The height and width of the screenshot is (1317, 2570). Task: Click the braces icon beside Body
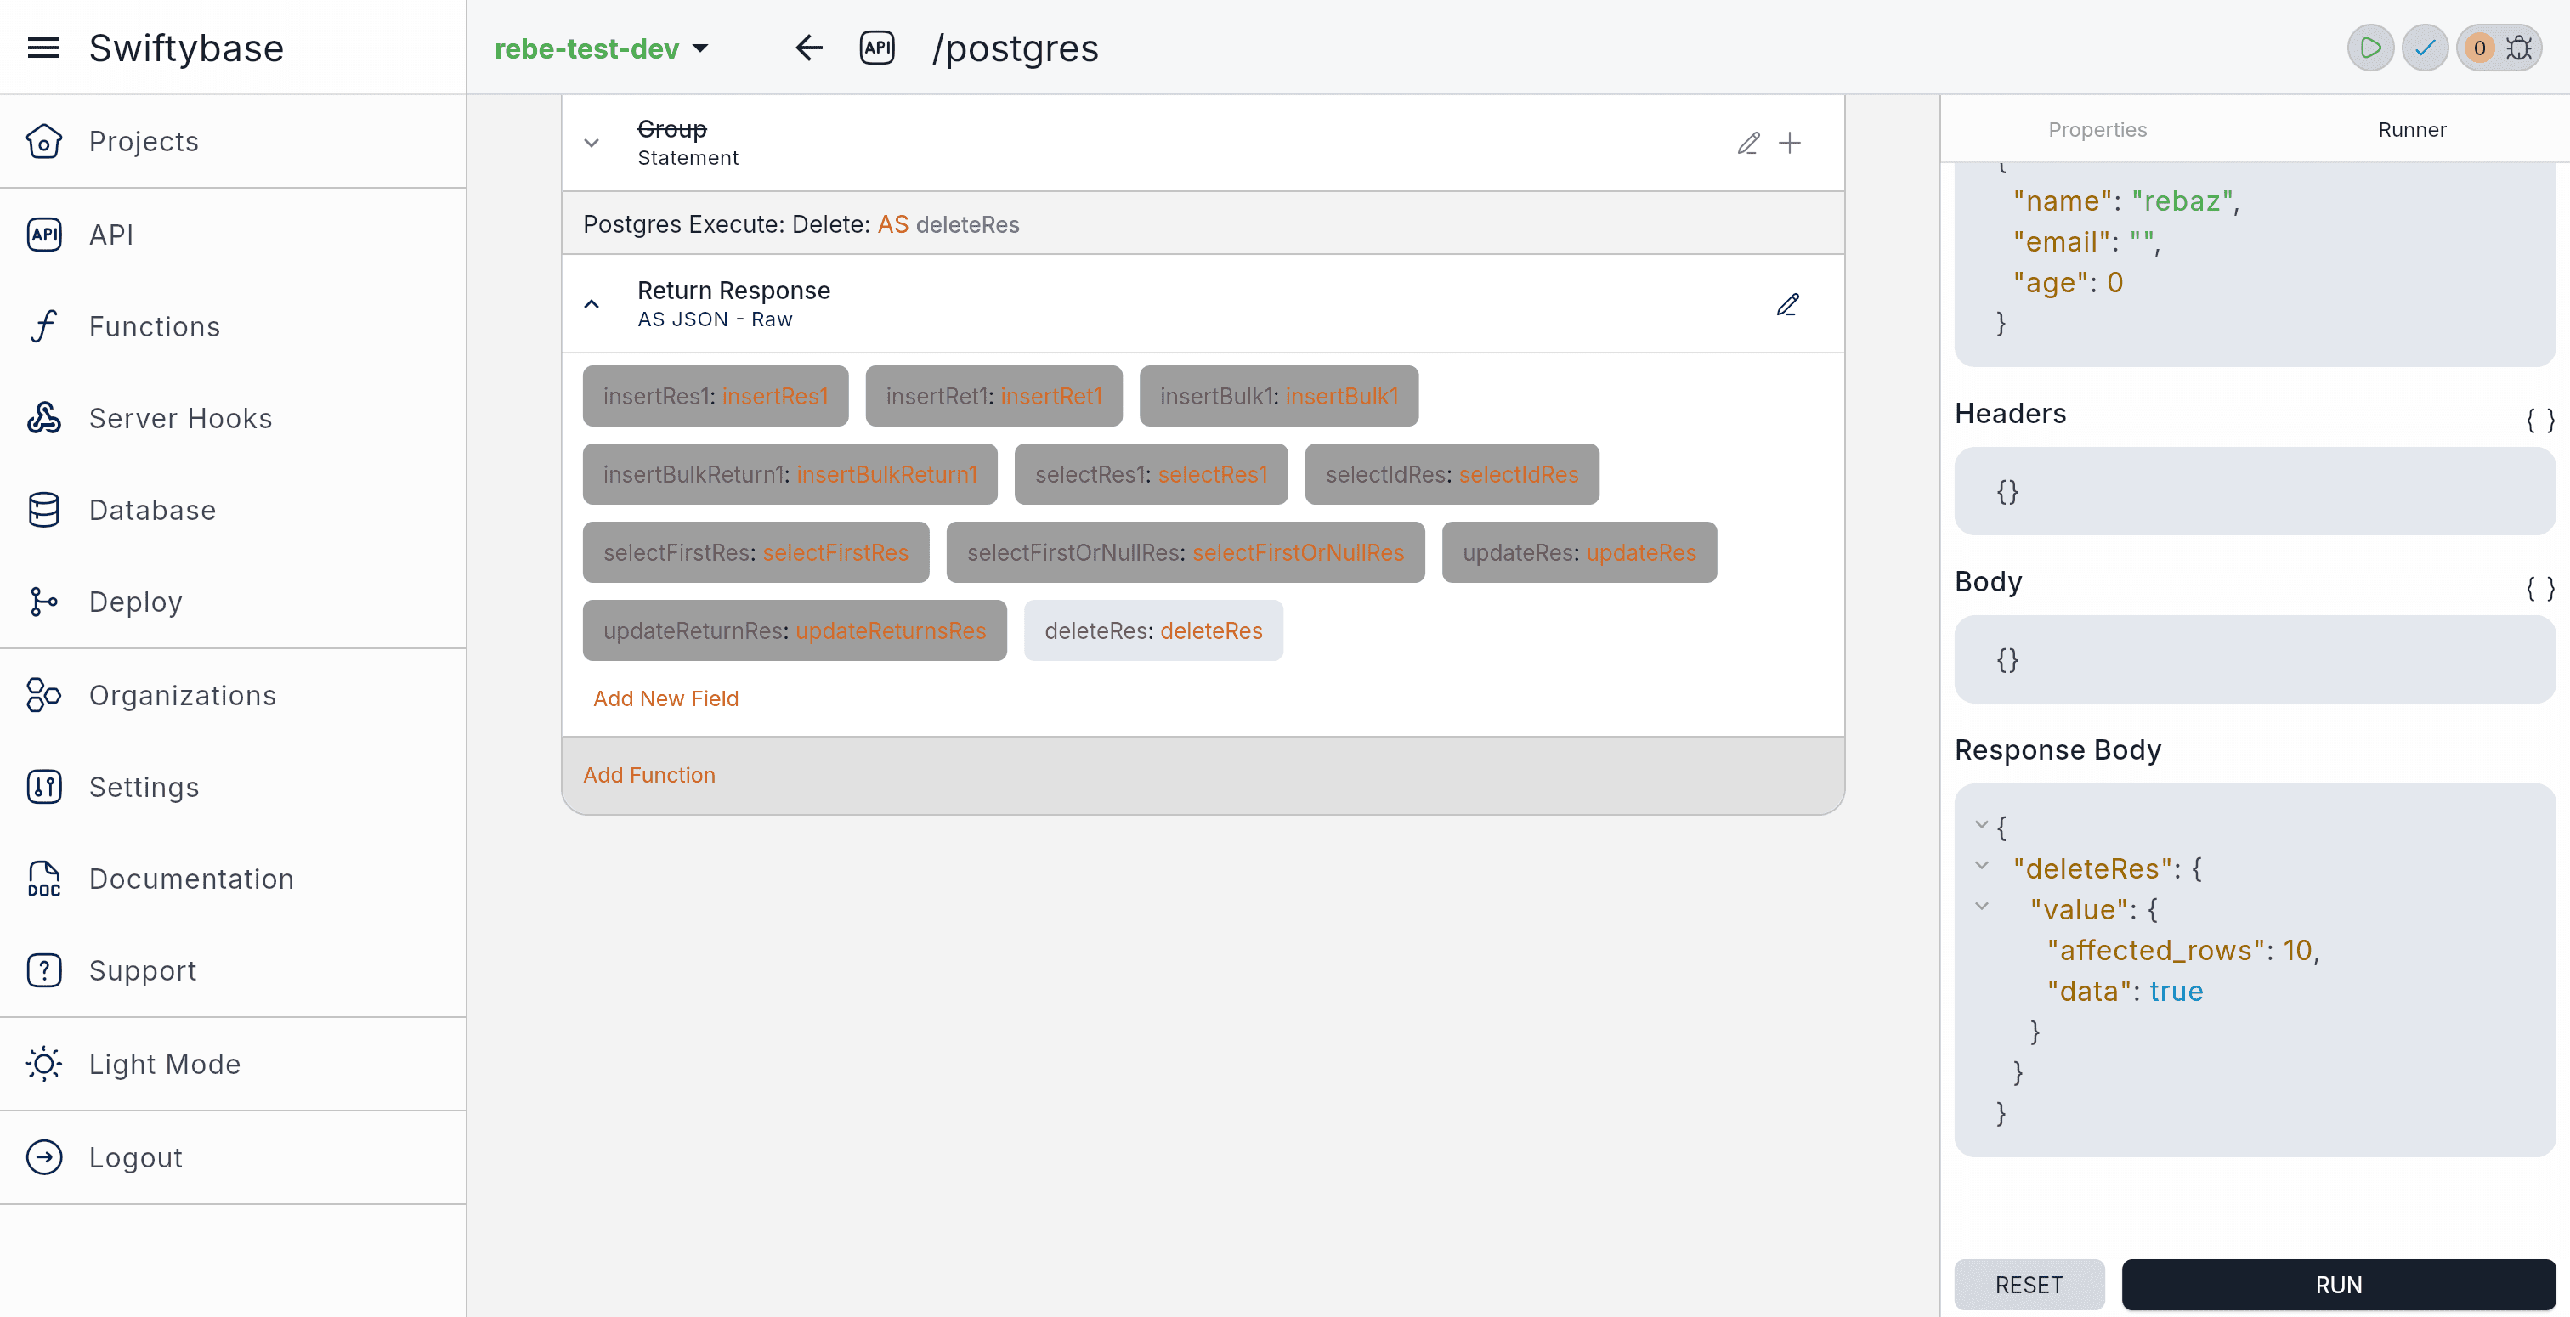(2540, 589)
